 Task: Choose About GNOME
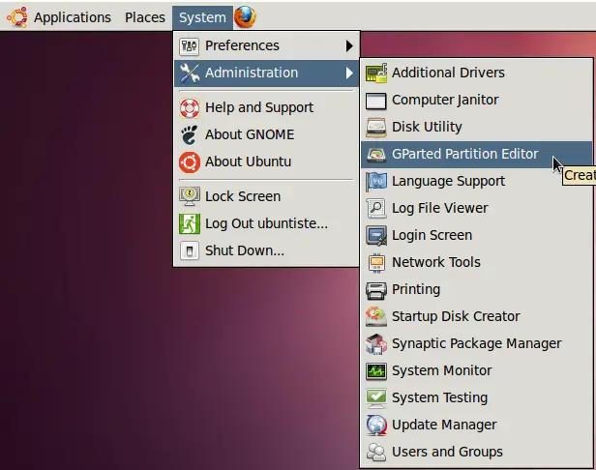pyautogui.click(x=266, y=134)
